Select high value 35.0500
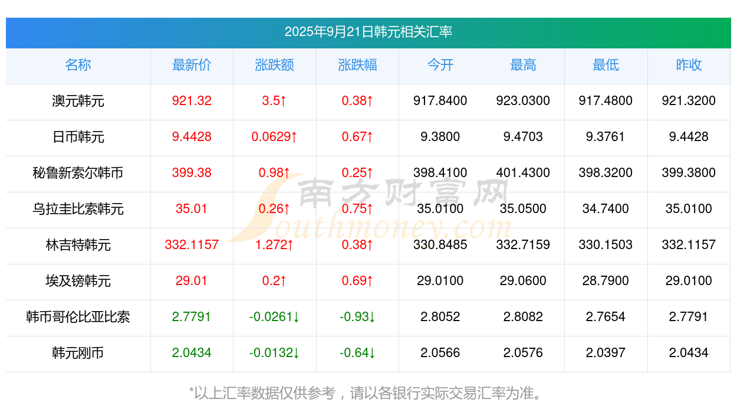737x412 pixels. tap(524, 209)
